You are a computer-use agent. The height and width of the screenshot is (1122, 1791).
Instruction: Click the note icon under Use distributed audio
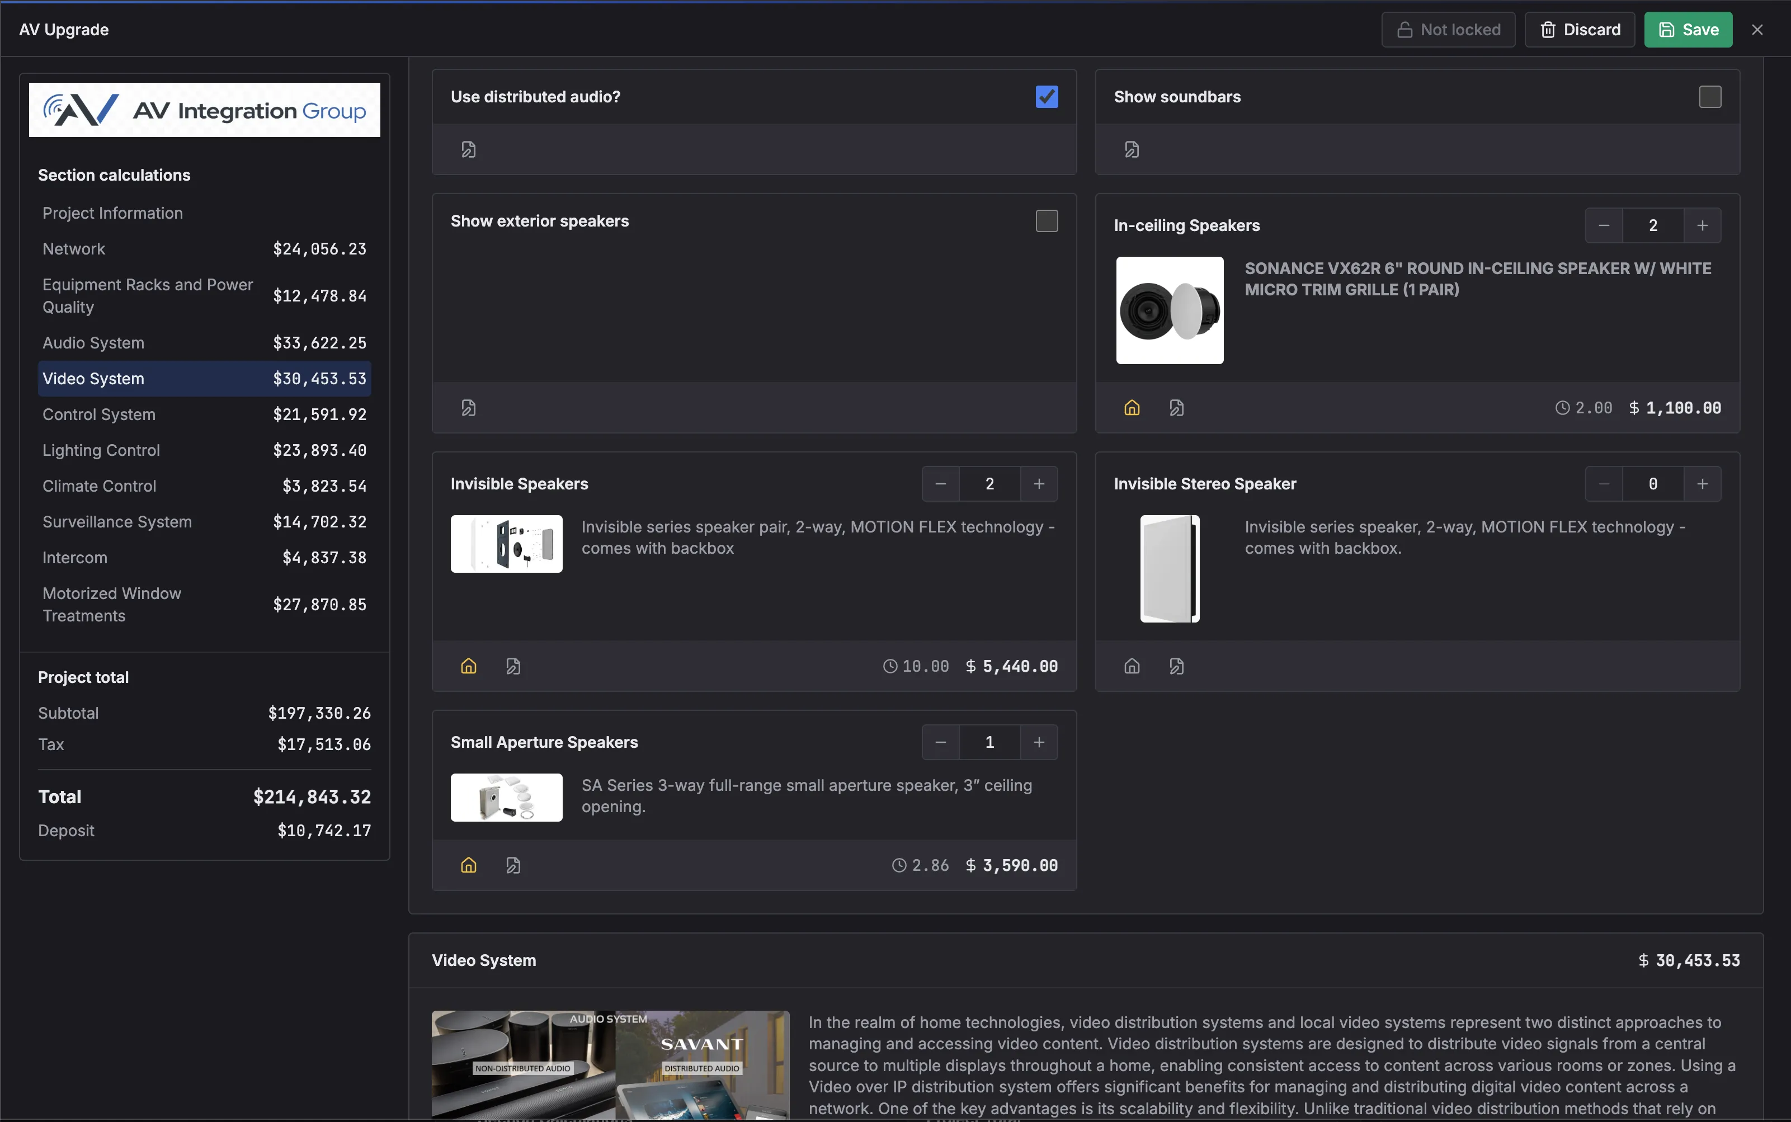coord(468,149)
